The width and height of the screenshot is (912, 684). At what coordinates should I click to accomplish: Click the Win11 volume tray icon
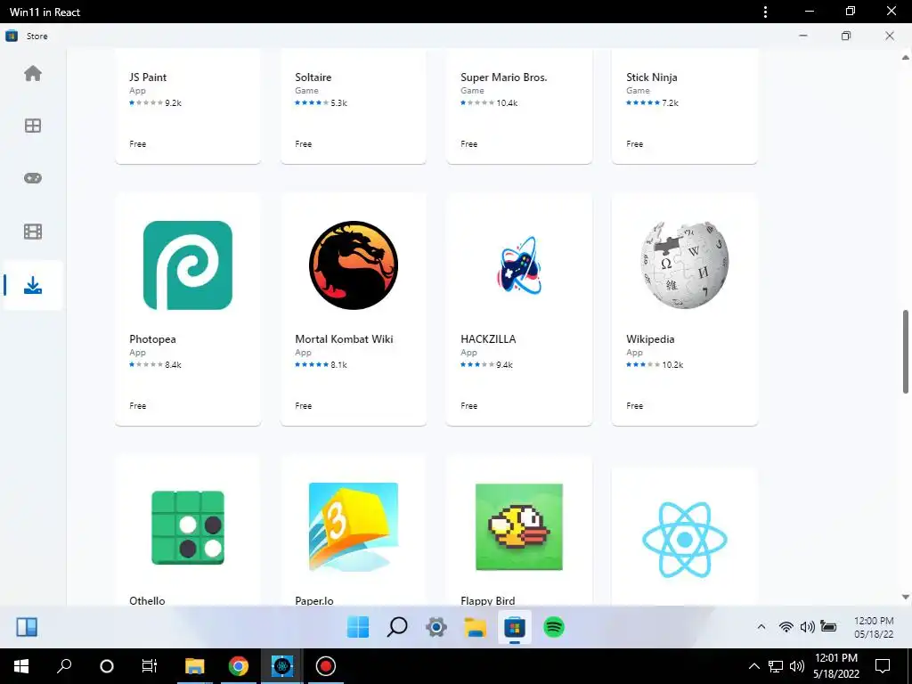coord(807,626)
